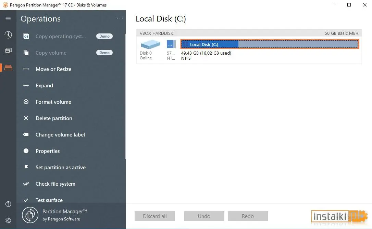
Task: Open the computer monitors sidebar icon
Action: (x=8, y=51)
